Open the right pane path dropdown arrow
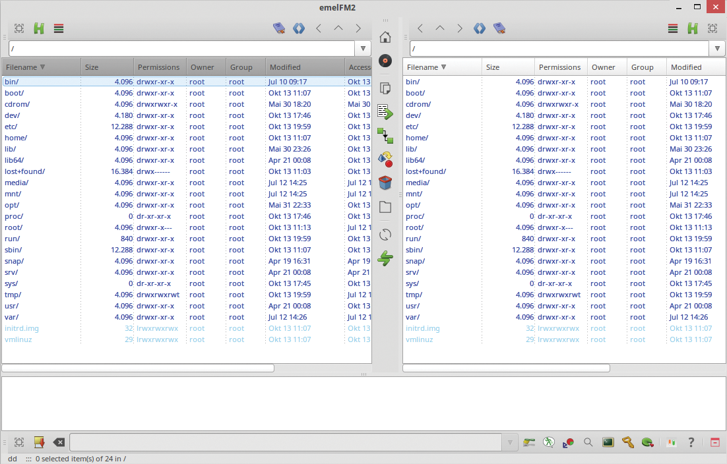This screenshot has height=464, width=727. 717,48
